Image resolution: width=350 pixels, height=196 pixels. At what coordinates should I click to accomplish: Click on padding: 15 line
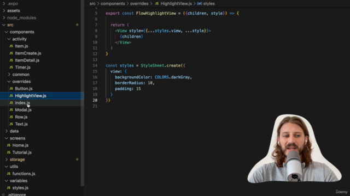pyautogui.click(x=127, y=89)
